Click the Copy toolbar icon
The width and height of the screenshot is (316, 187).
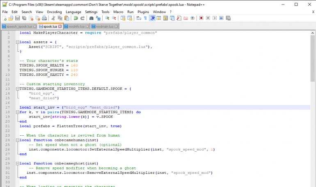pyautogui.click(x=60, y=18)
